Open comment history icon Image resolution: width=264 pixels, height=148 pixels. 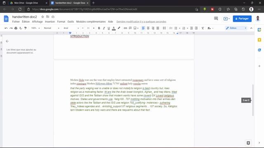pyautogui.click(x=216, y=18)
